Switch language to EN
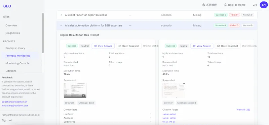This screenshot has height=125, width=269. pos(264,5)
